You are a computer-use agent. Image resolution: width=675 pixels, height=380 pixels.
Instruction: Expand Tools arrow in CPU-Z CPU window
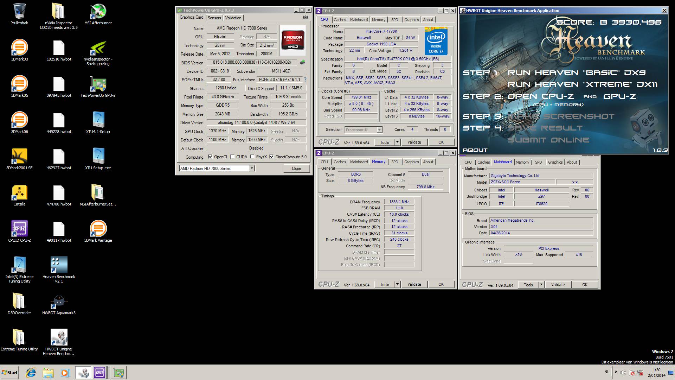[x=397, y=142]
